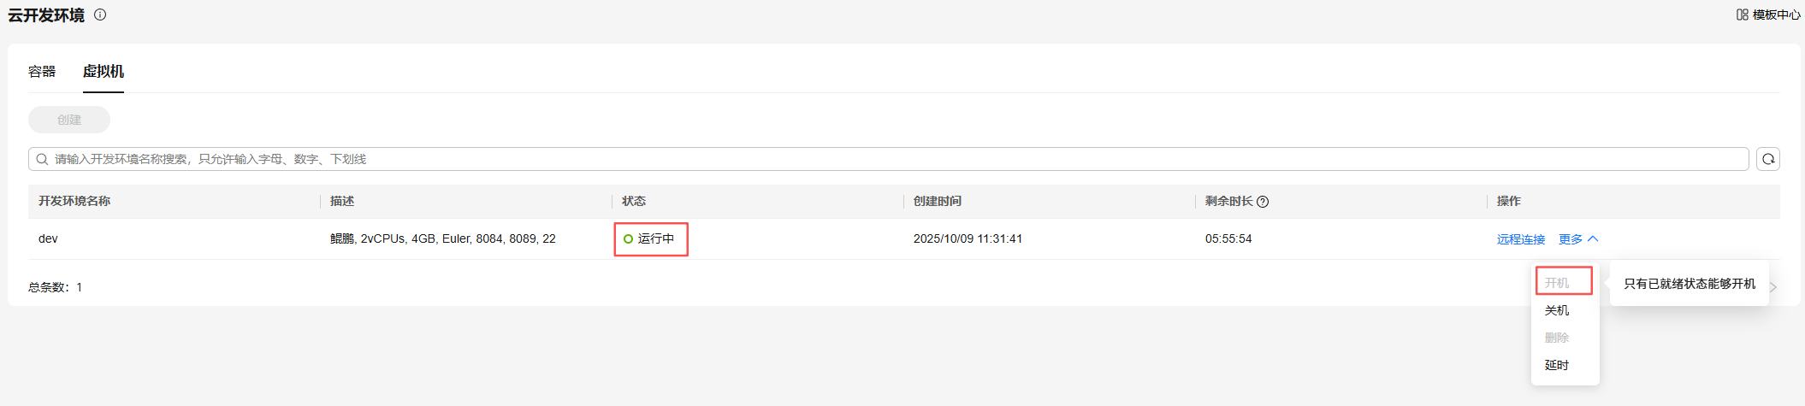The image size is (1805, 406).
Task: Click the dev environment name cell
Action: [x=48, y=239]
